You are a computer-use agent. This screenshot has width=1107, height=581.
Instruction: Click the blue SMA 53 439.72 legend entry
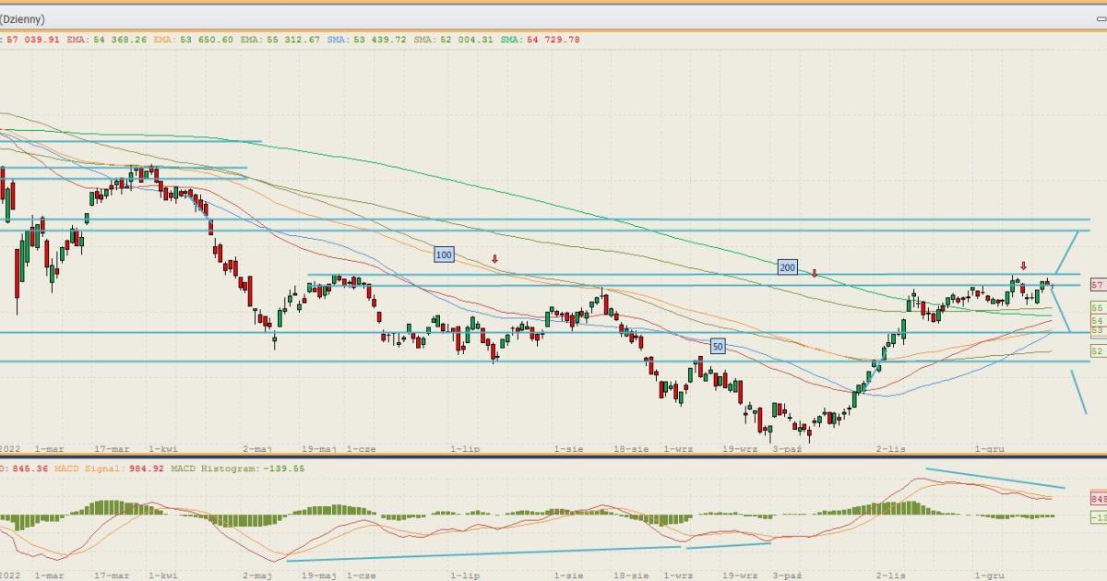pos(367,40)
